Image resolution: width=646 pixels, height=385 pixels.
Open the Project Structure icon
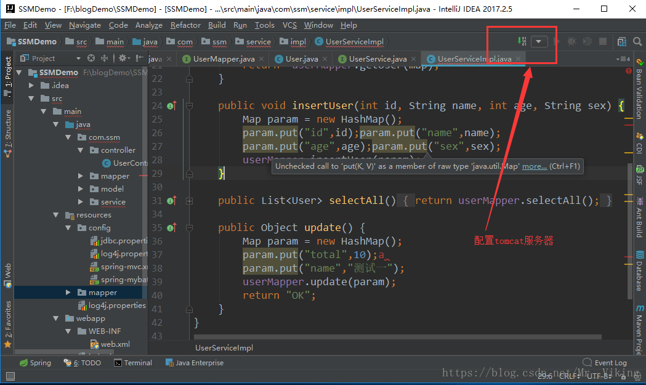[x=622, y=41]
